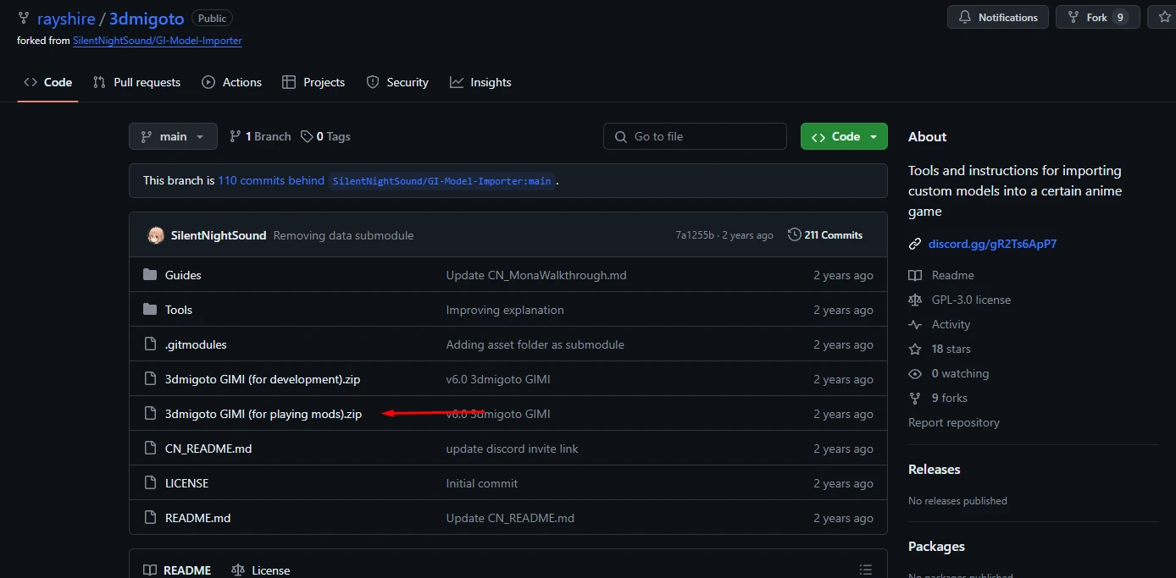This screenshot has height=578, width=1176.
Task: Click the file icon beside the development zip
Action: (x=150, y=379)
